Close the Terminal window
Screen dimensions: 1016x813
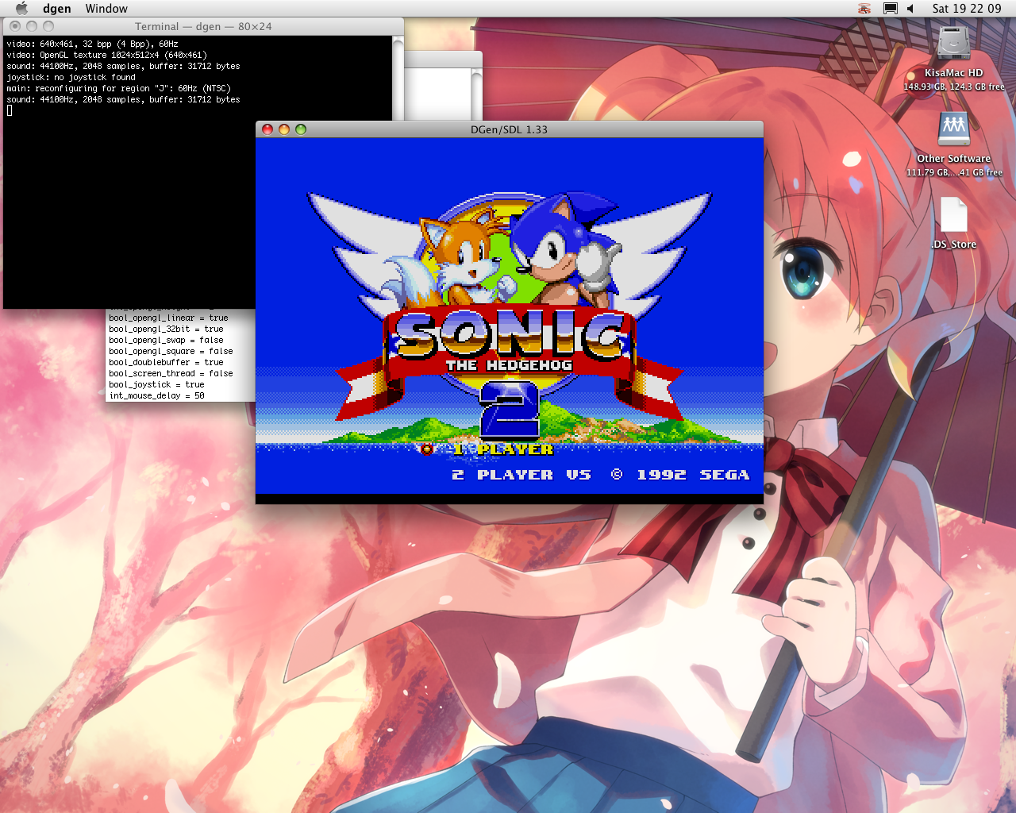(x=15, y=26)
